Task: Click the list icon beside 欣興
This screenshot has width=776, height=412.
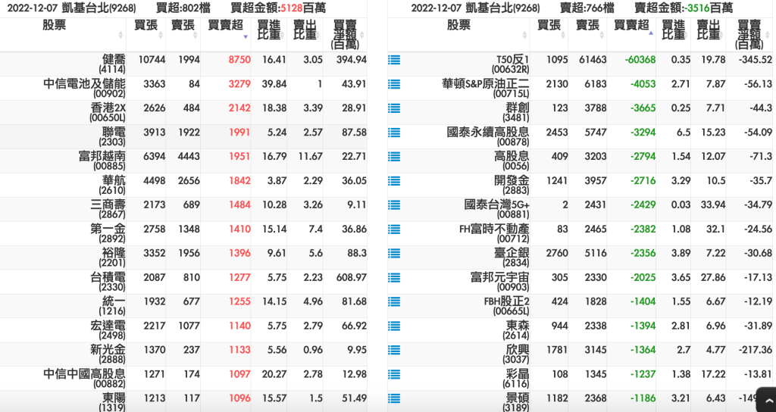Action: (x=394, y=351)
